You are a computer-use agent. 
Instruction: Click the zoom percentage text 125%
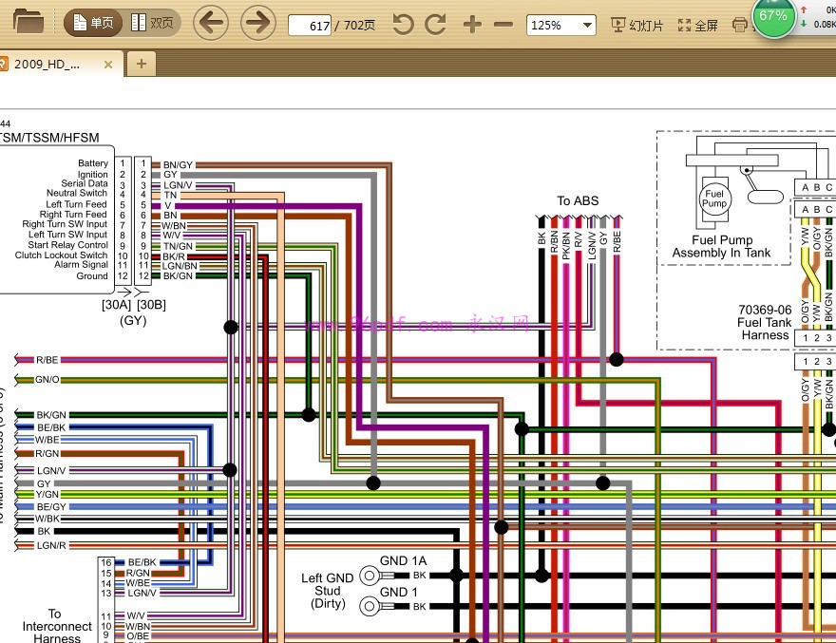pyautogui.click(x=546, y=25)
